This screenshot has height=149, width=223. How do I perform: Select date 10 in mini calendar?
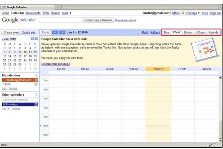(25, 52)
